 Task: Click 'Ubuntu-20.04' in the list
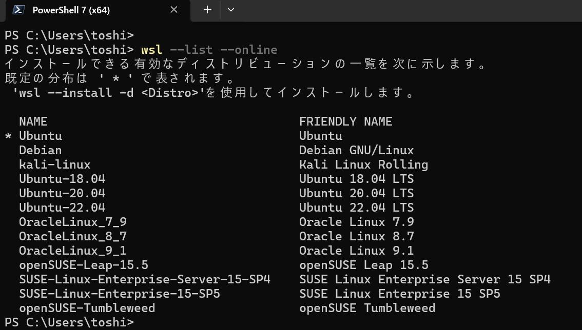62,193
